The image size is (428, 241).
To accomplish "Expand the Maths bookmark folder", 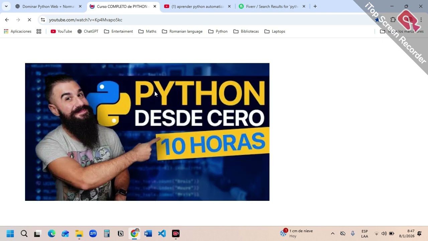I will click(147, 31).
